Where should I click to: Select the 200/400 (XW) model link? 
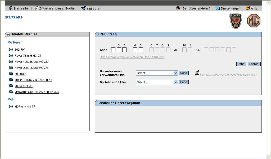pos(24,86)
